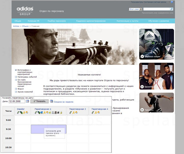Click the play icon on Тренинги
184x154 pixels.
(x=142, y=110)
